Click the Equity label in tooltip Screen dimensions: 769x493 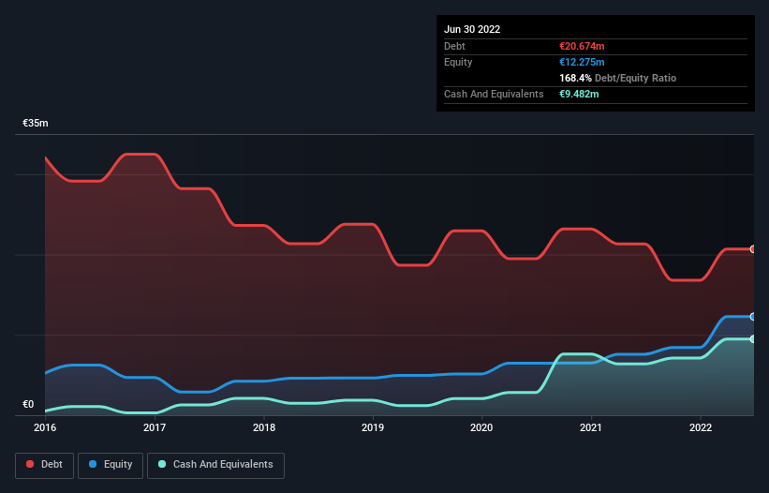click(x=458, y=62)
